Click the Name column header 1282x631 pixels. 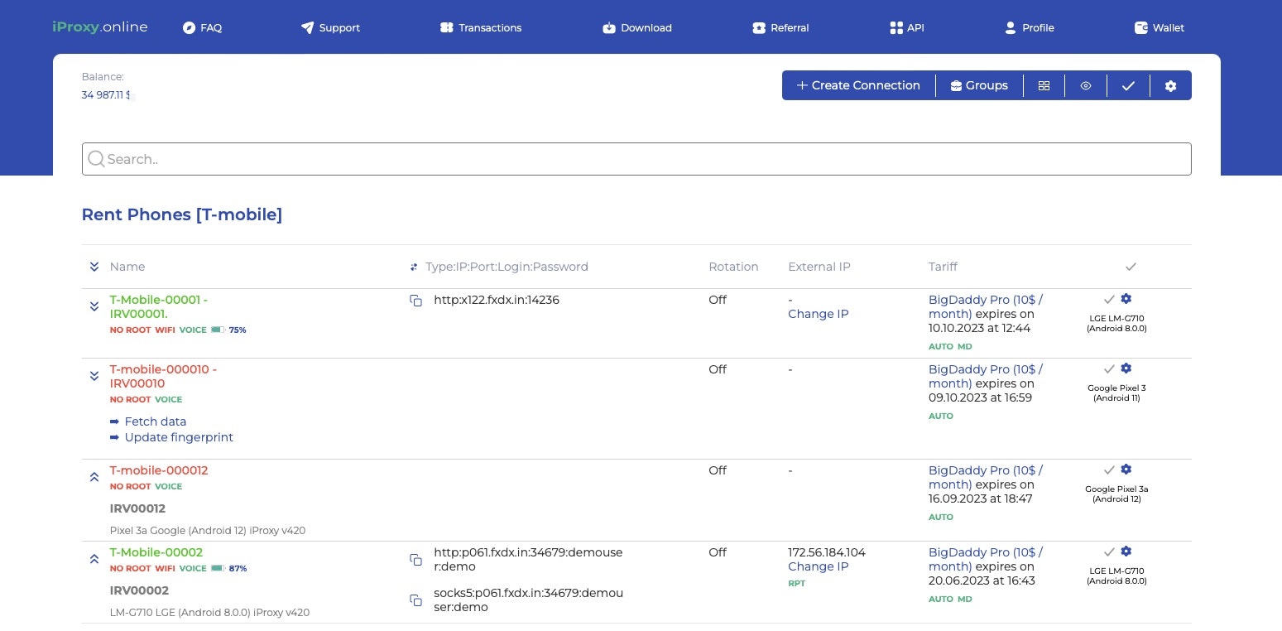(127, 267)
